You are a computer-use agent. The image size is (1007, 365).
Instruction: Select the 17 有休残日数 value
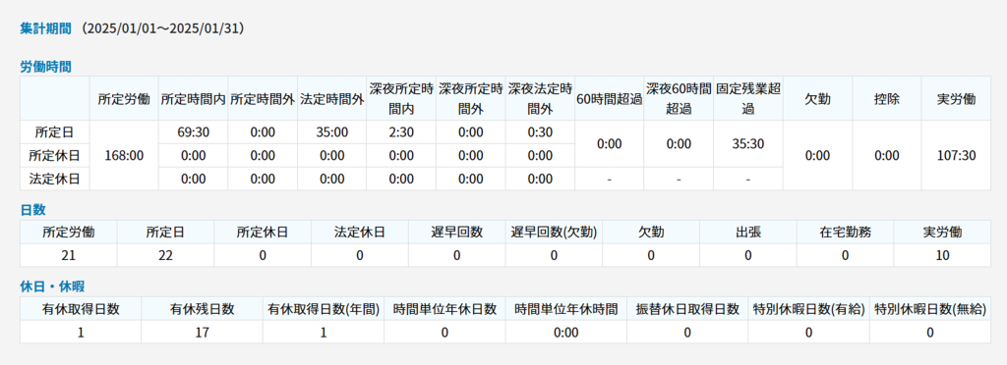(202, 333)
